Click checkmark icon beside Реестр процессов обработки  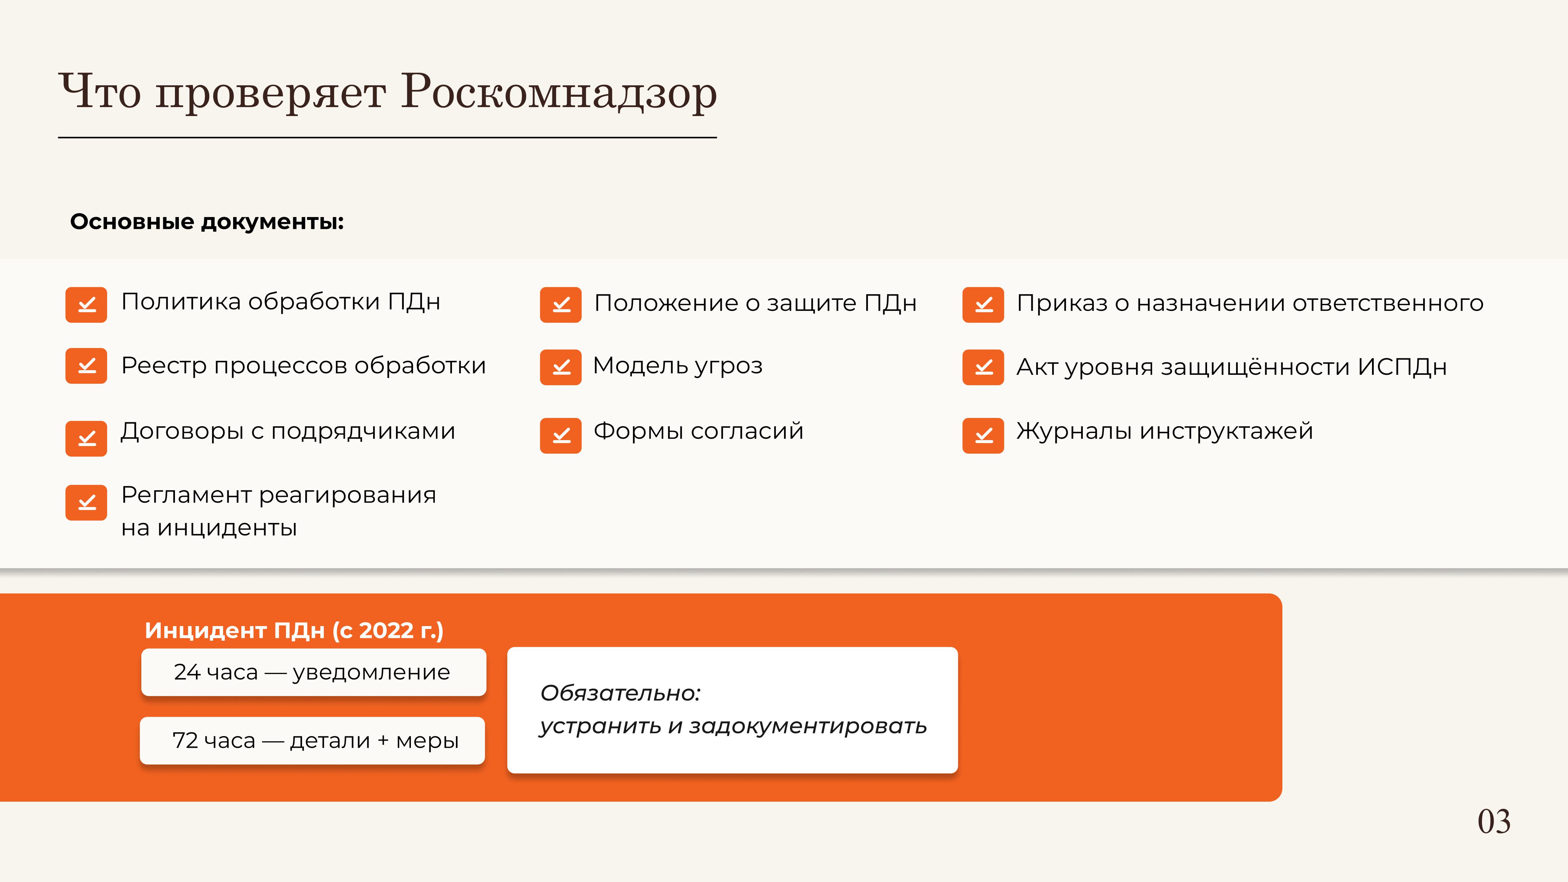pyautogui.click(x=86, y=366)
